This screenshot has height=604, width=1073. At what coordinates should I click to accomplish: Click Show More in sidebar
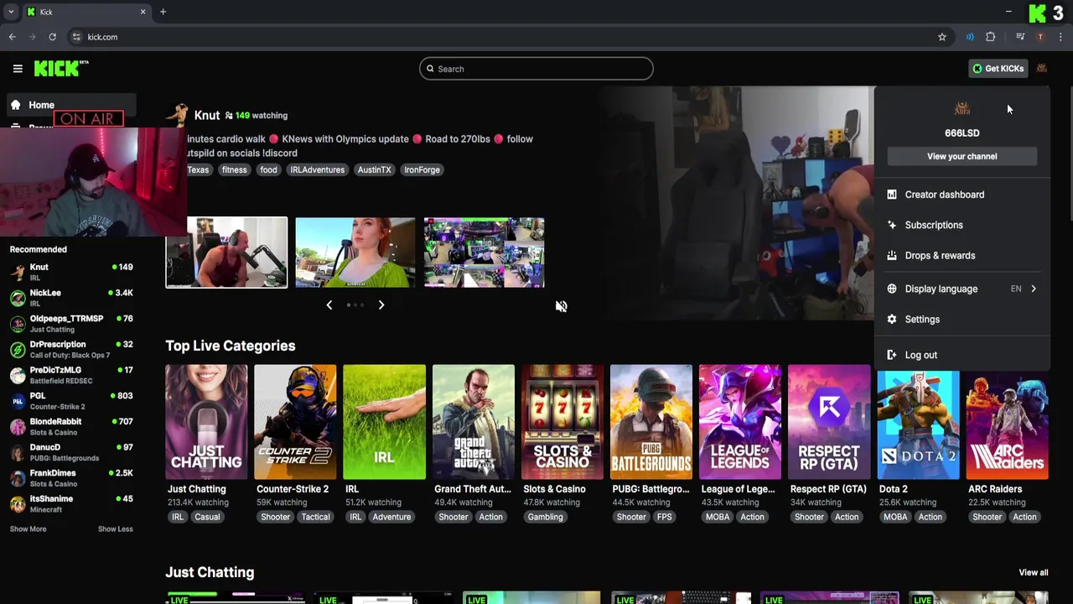click(28, 529)
